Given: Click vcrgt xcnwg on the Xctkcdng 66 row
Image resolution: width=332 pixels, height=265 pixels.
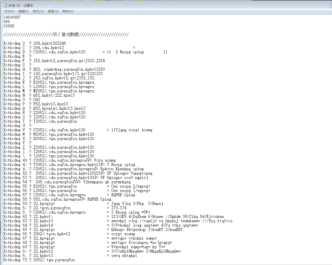Looking at the screenshot, I should [123, 234].
